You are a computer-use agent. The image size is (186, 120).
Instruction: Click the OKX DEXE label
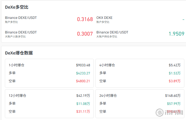click(x=104, y=18)
